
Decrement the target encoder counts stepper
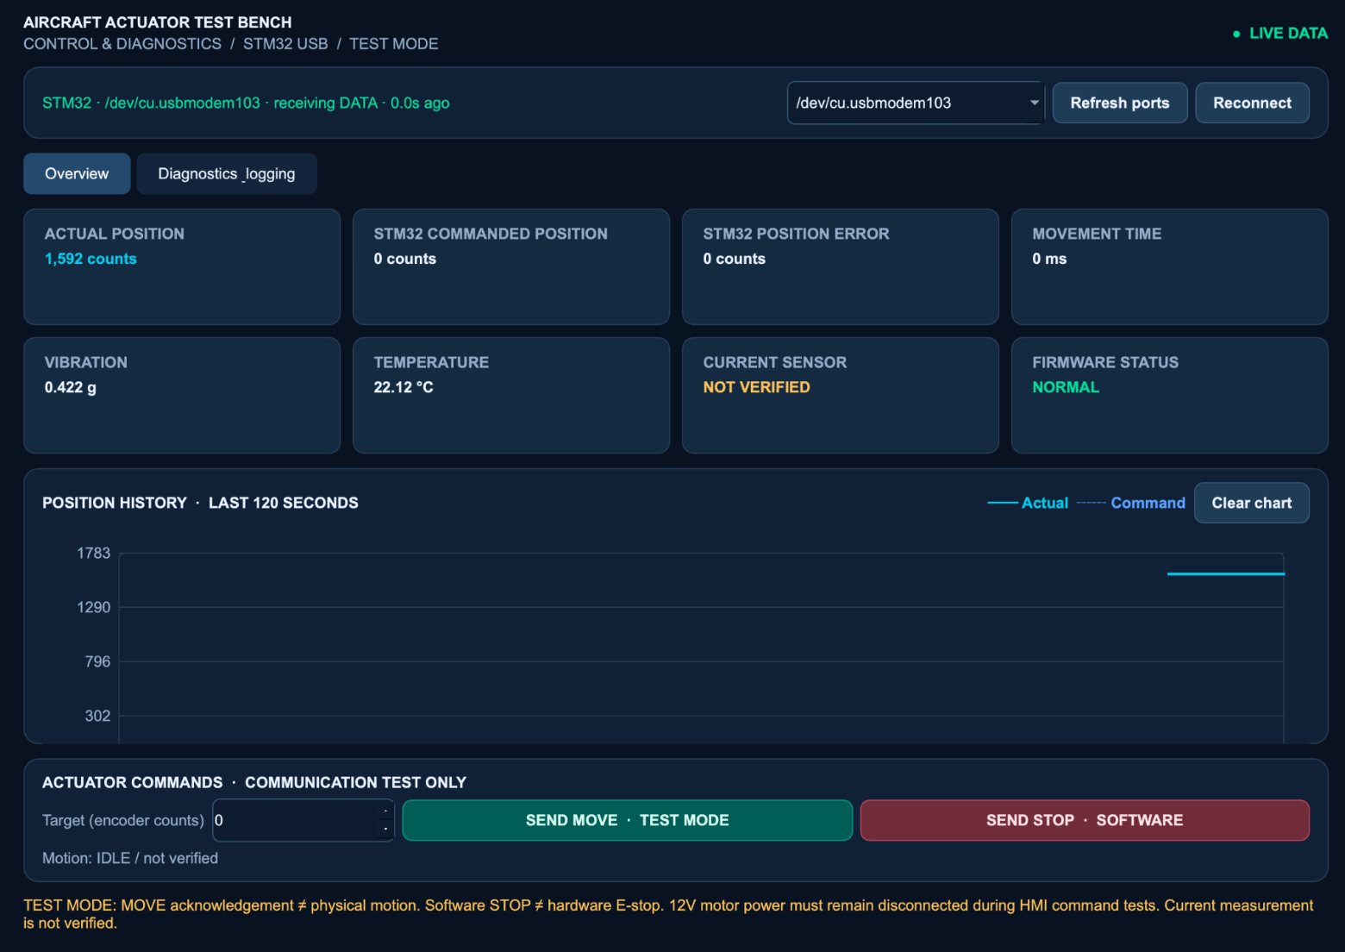(385, 830)
